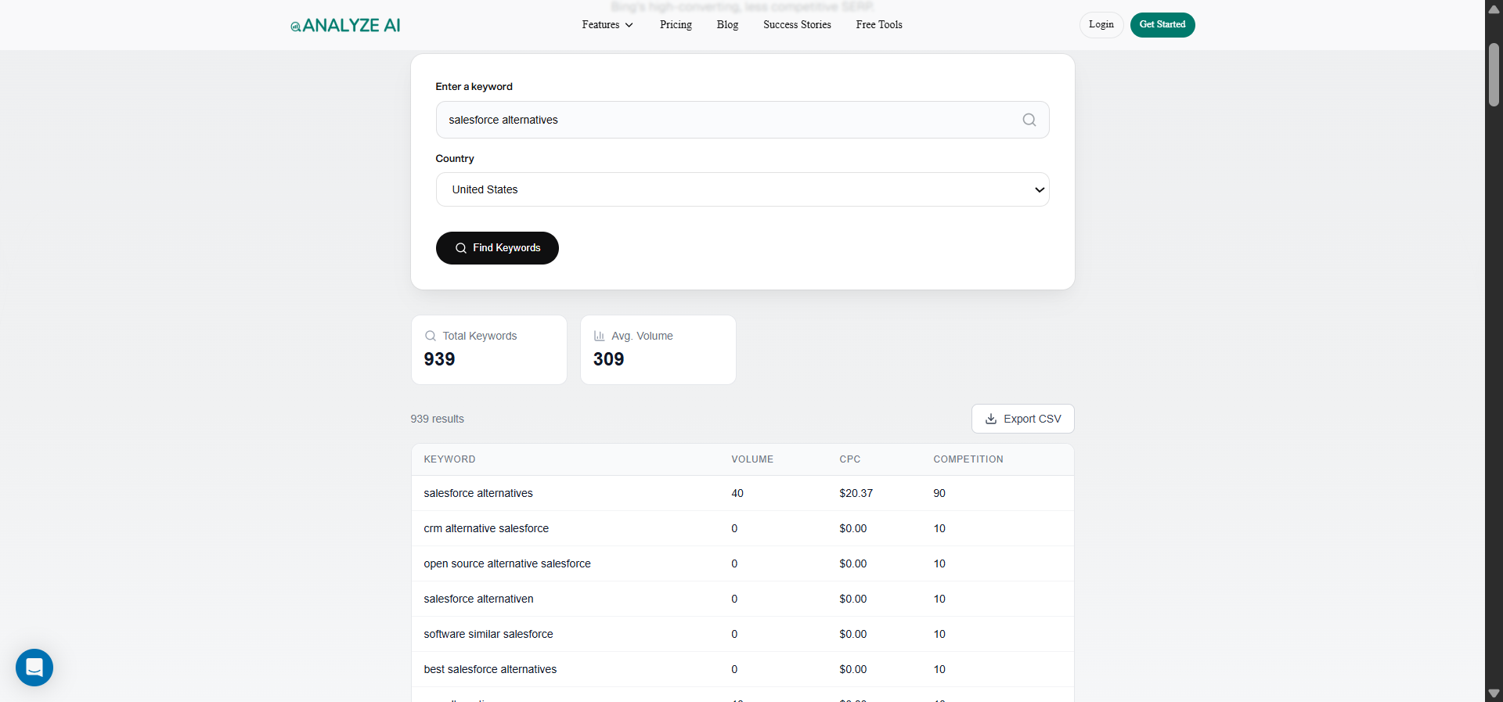This screenshot has height=702, width=1503.
Task: Expand the Features menu
Action: pyautogui.click(x=607, y=25)
